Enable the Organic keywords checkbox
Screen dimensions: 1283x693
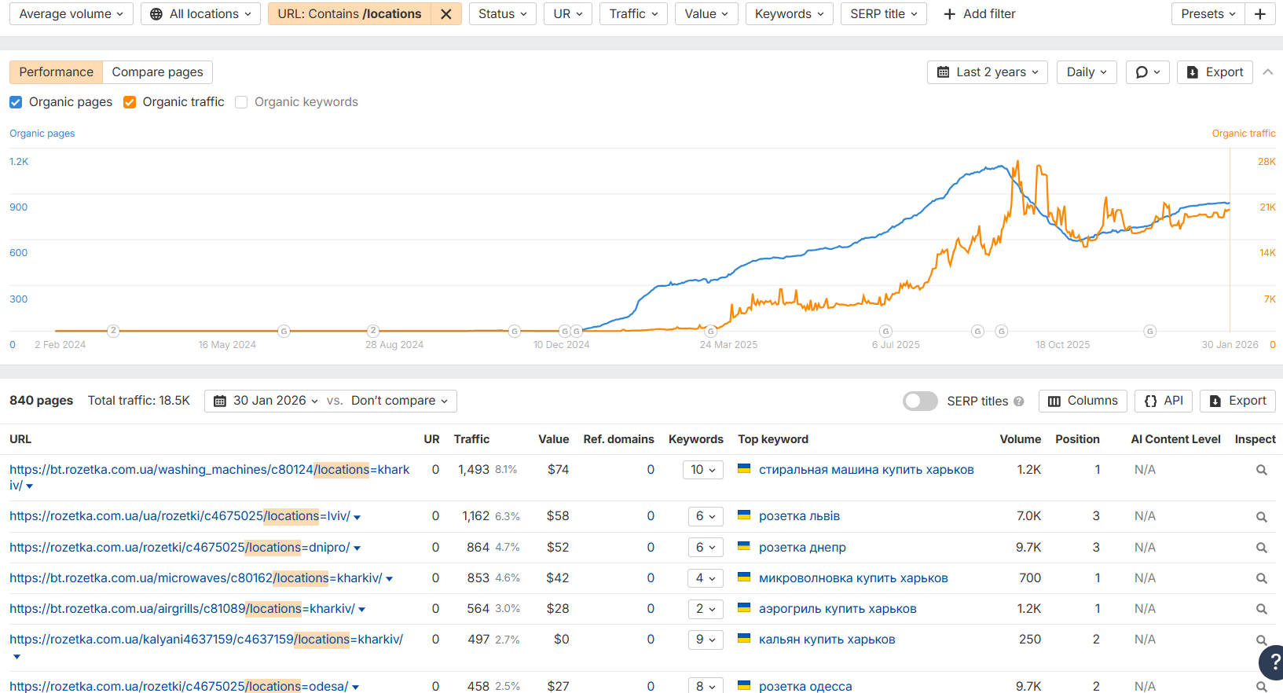click(x=241, y=102)
